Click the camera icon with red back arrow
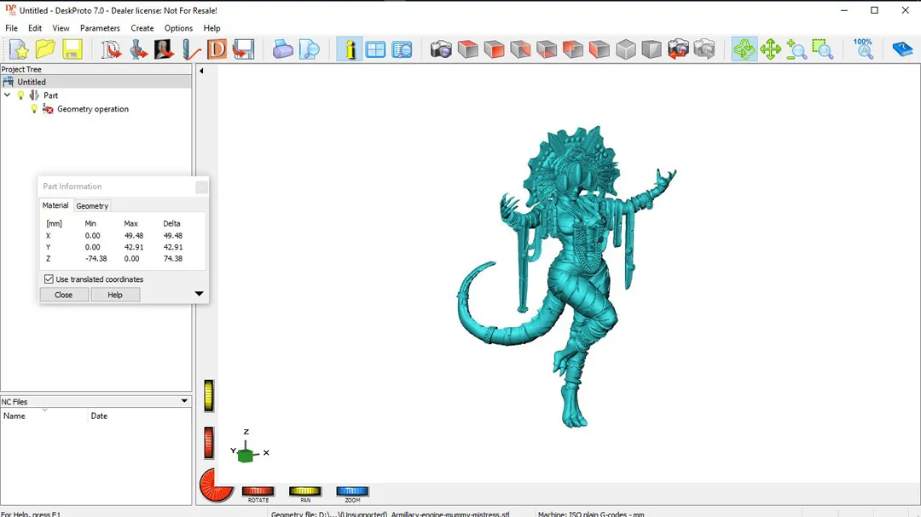The image size is (921, 517). point(678,49)
